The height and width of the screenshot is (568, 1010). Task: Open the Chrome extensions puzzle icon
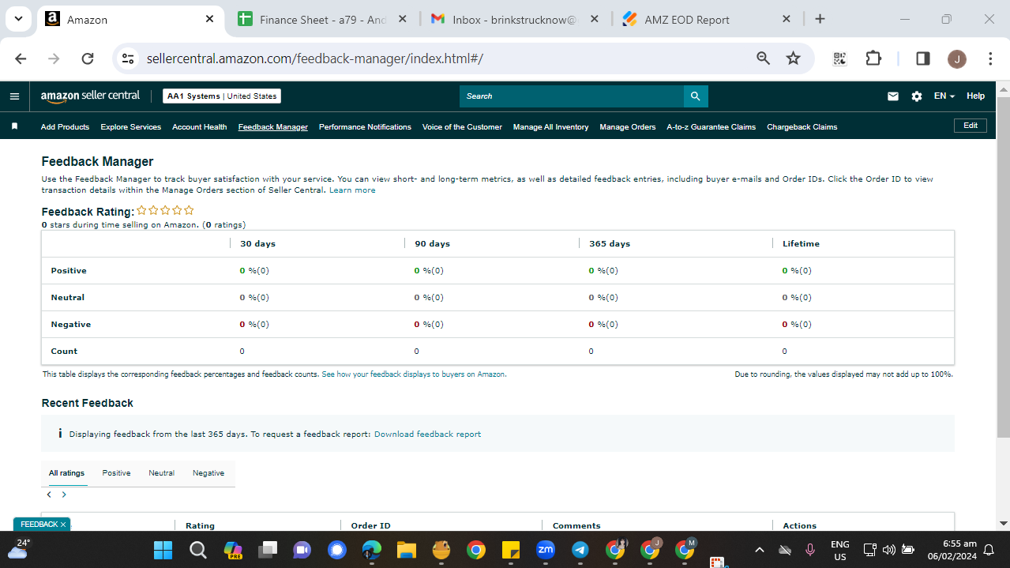coord(873,58)
